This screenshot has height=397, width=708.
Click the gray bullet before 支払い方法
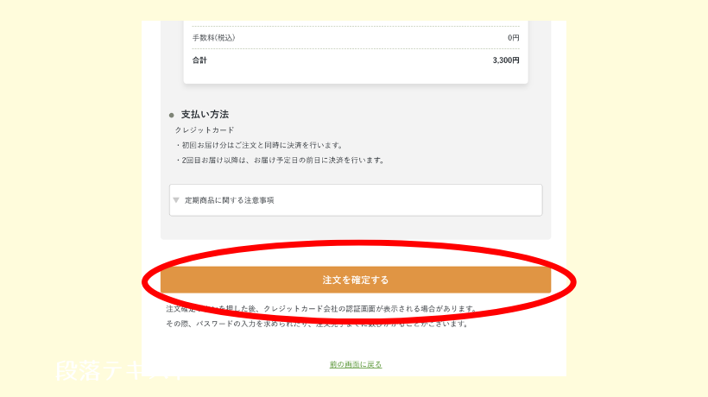(x=172, y=115)
